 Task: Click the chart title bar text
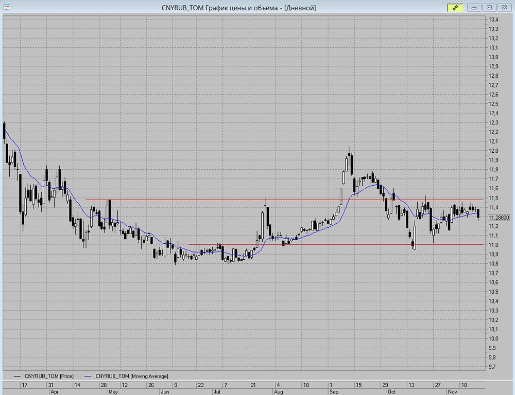(238, 7)
